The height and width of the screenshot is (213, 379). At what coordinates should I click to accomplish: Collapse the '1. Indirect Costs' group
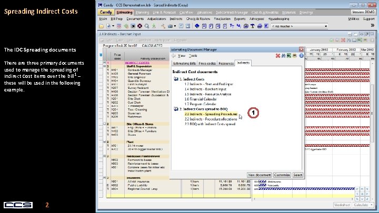(x=176, y=79)
